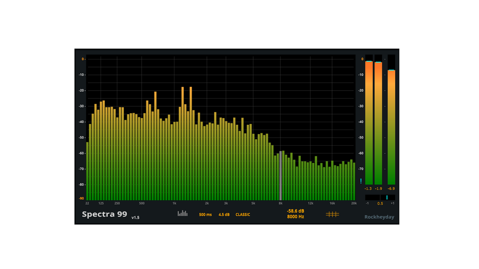Open the Rockheyday brand link
Image resolution: width=479 pixels, height=269 pixels.
pos(379,217)
